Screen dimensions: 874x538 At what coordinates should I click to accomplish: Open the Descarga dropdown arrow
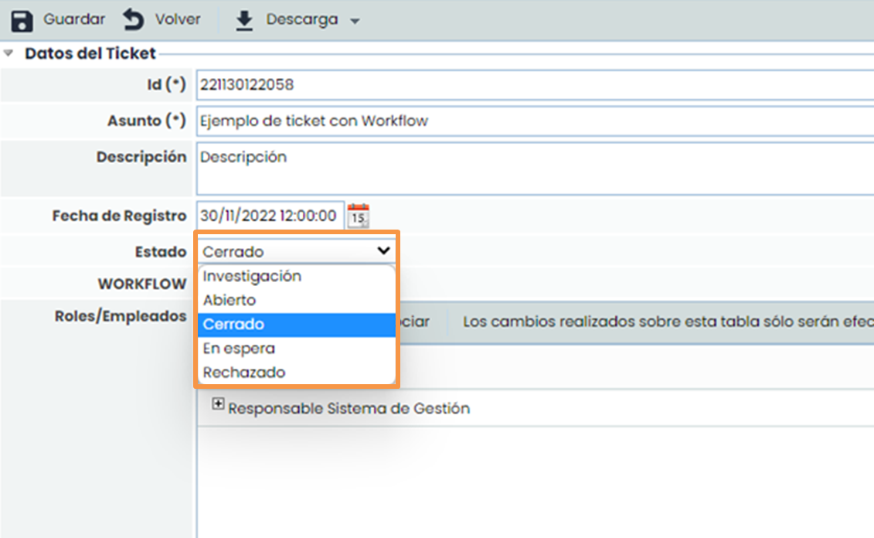pyautogui.click(x=355, y=21)
